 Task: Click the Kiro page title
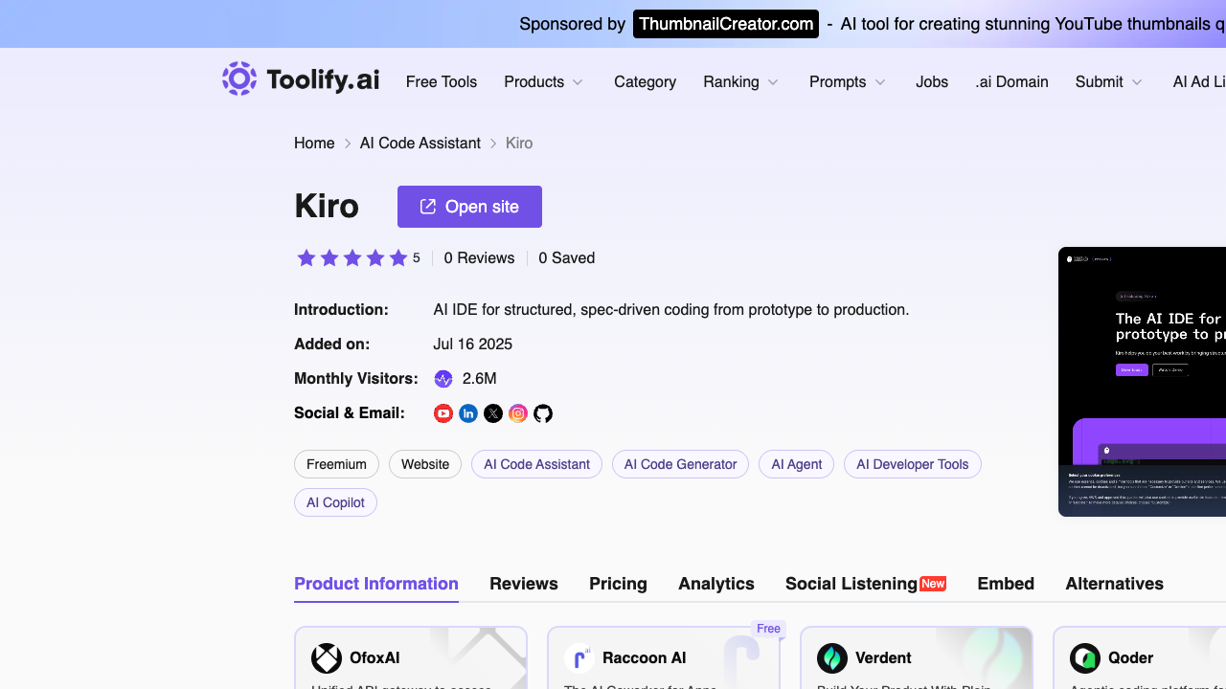327,207
